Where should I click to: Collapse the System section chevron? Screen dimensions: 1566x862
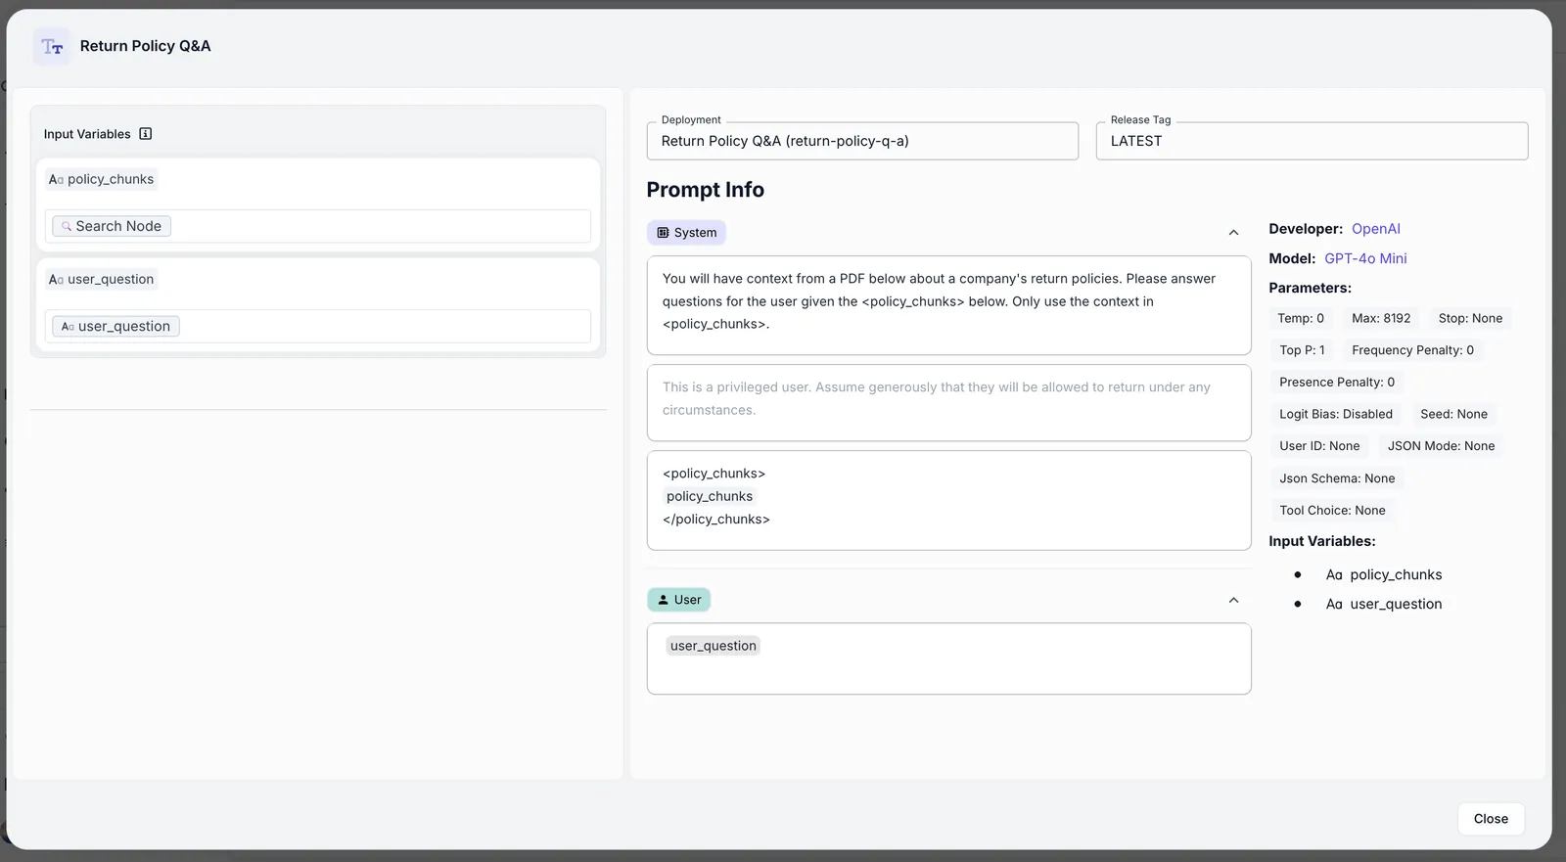coord(1233,233)
